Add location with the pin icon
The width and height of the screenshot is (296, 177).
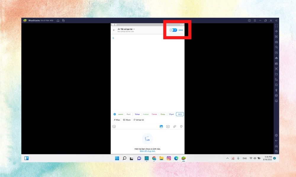[181, 126]
